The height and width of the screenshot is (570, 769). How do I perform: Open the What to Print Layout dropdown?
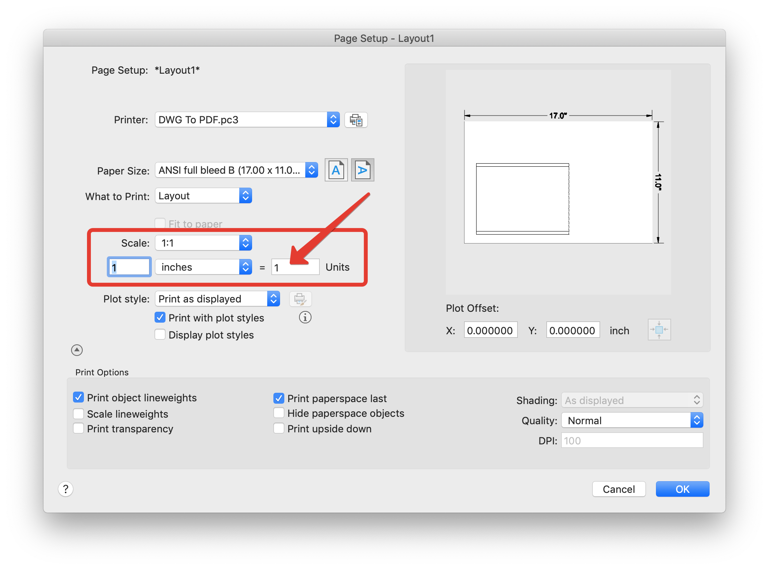pos(203,196)
